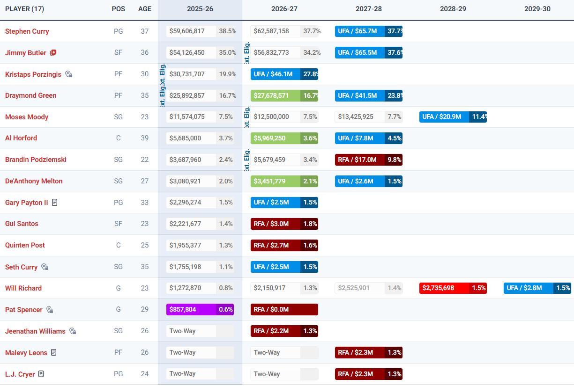Image resolution: width=574 pixels, height=386 pixels.
Task: Open the notes icon next to L.J. Cryer
Action: 41,374
